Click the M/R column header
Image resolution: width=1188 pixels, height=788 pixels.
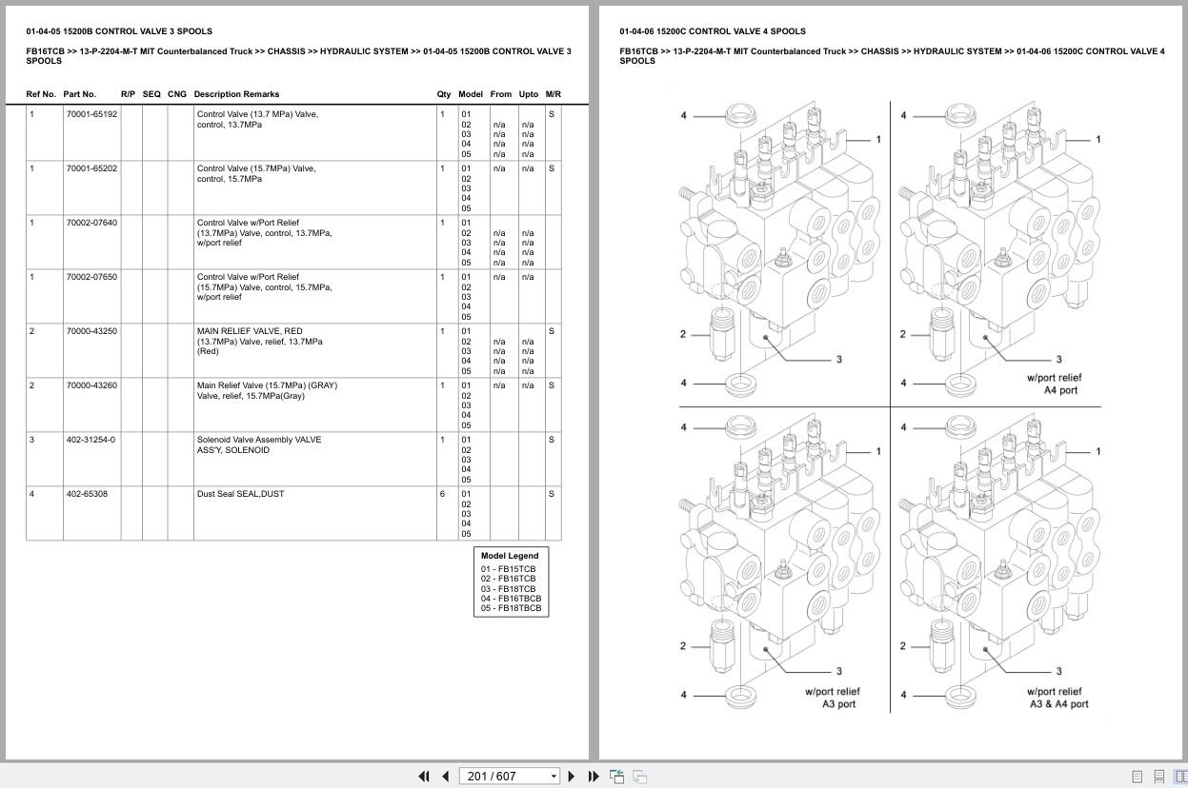tap(554, 94)
